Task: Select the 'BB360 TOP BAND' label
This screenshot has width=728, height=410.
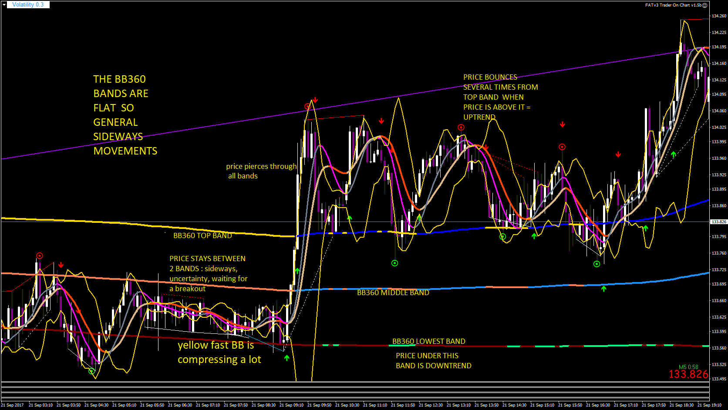Action: [202, 235]
